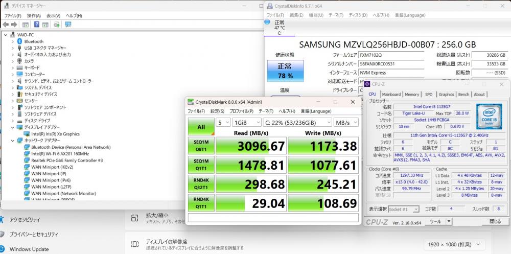The image size is (511, 254).
Task: Expand the Bluetooth category
Action: click(12, 41)
